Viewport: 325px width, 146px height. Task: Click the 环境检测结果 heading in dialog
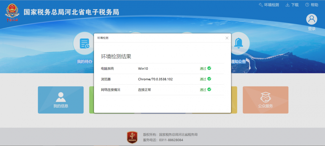116,57
